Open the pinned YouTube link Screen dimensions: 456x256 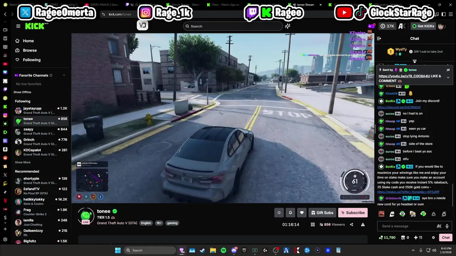pos(404,76)
